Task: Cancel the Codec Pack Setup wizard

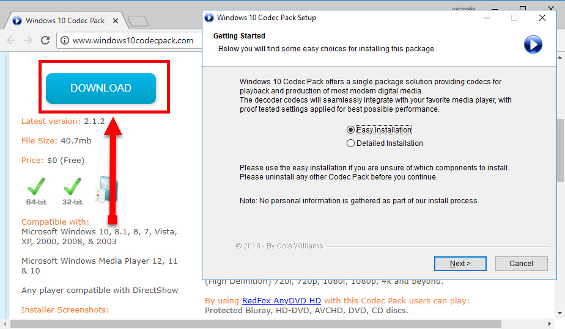Action: click(521, 264)
